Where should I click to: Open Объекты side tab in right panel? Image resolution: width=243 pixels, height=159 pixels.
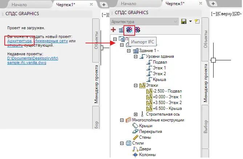205,39
